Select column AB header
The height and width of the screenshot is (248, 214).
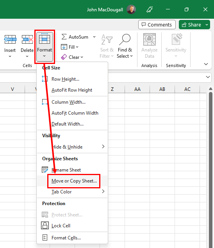tap(162, 89)
